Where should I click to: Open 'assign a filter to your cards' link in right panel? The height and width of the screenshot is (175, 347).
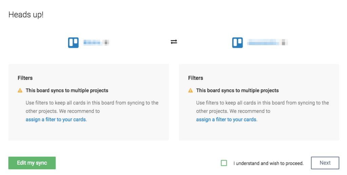227,119
